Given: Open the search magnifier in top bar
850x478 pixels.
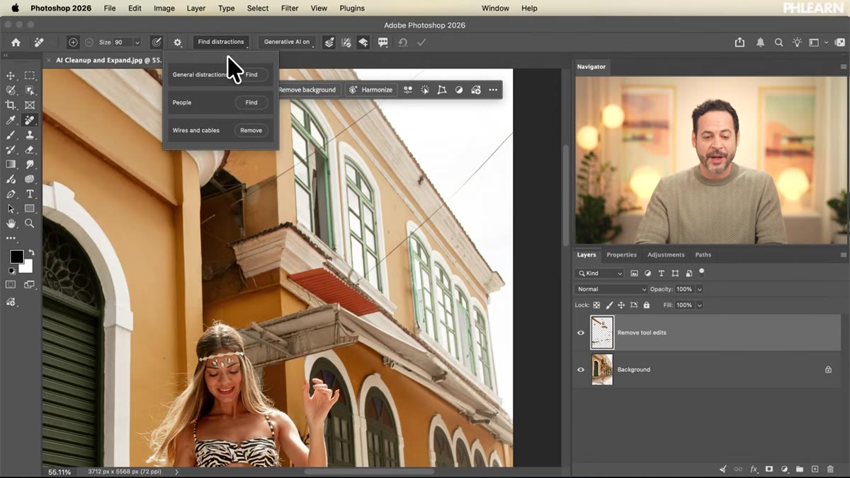Looking at the screenshot, I should coord(778,42).
